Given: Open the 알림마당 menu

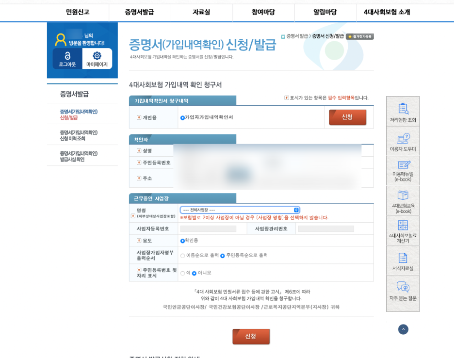Looking at the screenshot, I should point(325,12).
